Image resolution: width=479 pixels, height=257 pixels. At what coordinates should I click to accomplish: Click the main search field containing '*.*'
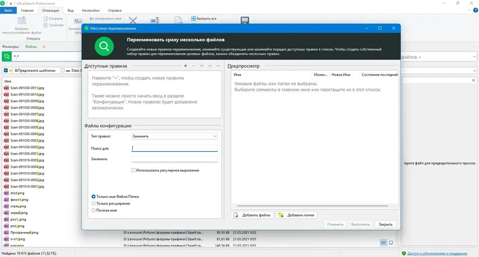[47, 56]
